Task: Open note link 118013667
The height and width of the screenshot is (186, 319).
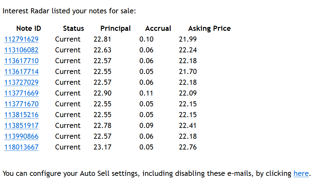Action: point(21,147)
